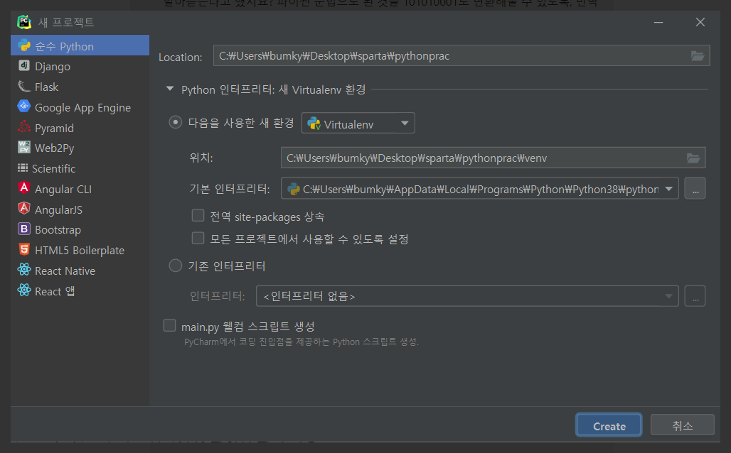Select 다음을 사용한 새 환경 radio button
This screenshot has width=731, height=453.
[176, 122]
